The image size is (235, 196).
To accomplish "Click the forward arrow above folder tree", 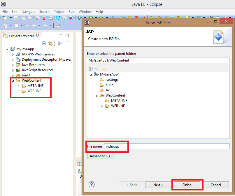I will tap(104, 69).
